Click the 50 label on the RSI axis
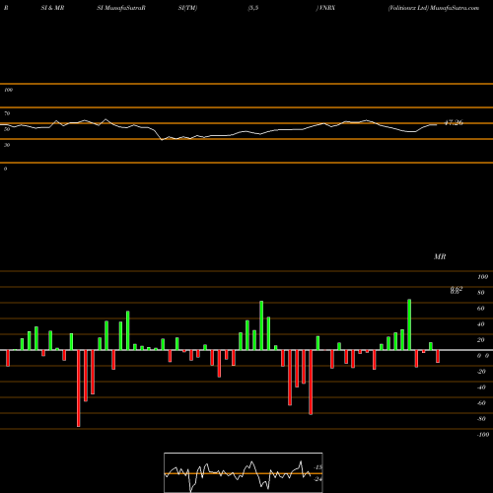 point(7,129)
